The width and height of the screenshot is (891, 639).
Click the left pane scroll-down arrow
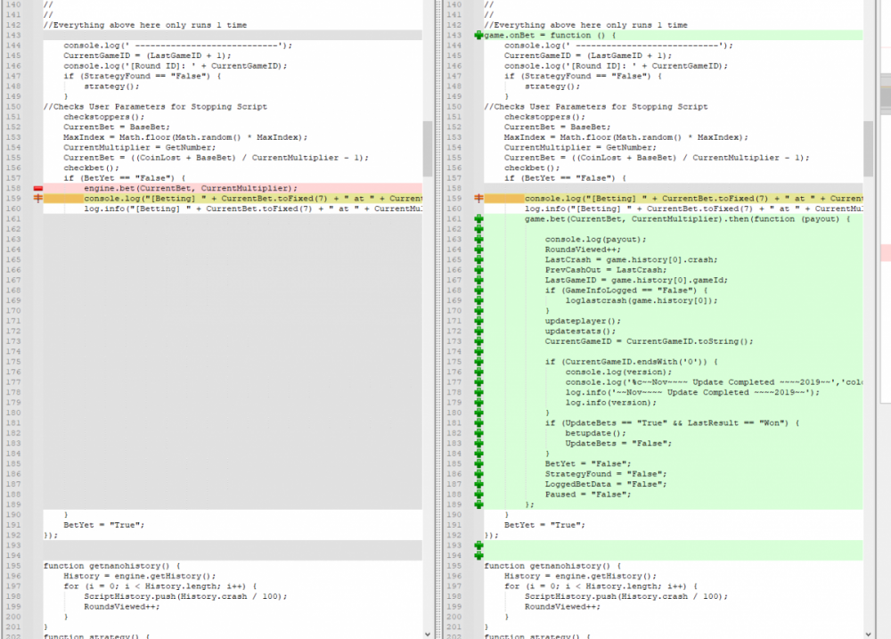(x=428, y=633)
